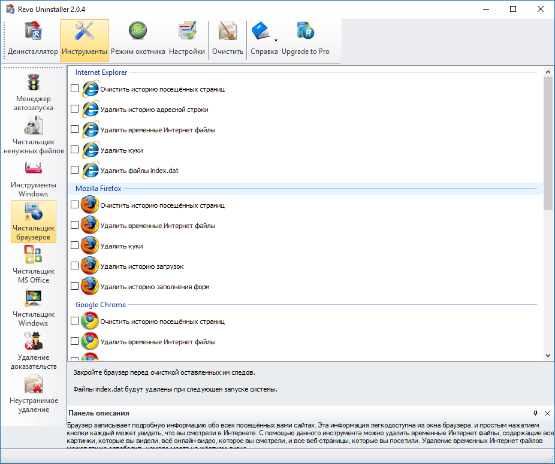Collapse the Mozilla Firefox group header
Screen dimensions: 555x464
pos(98,189)
